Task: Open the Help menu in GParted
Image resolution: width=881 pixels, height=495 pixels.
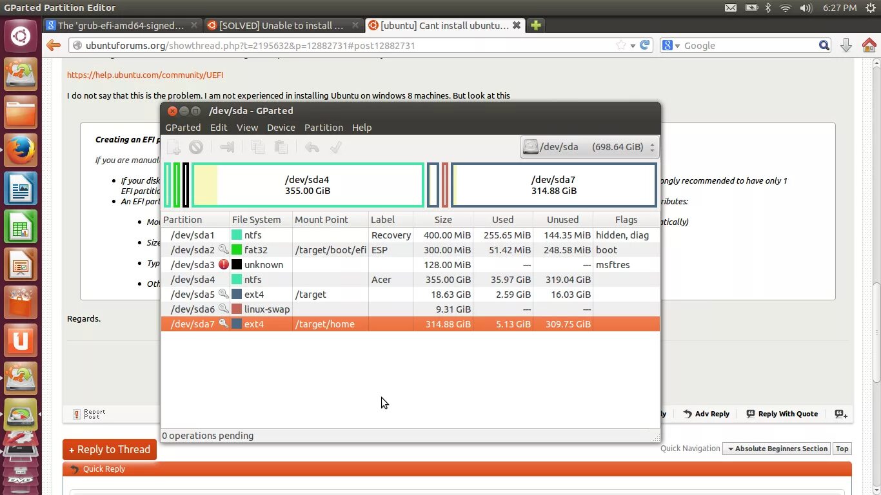Action: [x=362, y=128]
